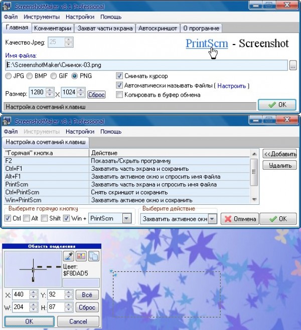Increase the W value 204 spinner
Viewport: 301px width, 330px height.
coord(34,304)
